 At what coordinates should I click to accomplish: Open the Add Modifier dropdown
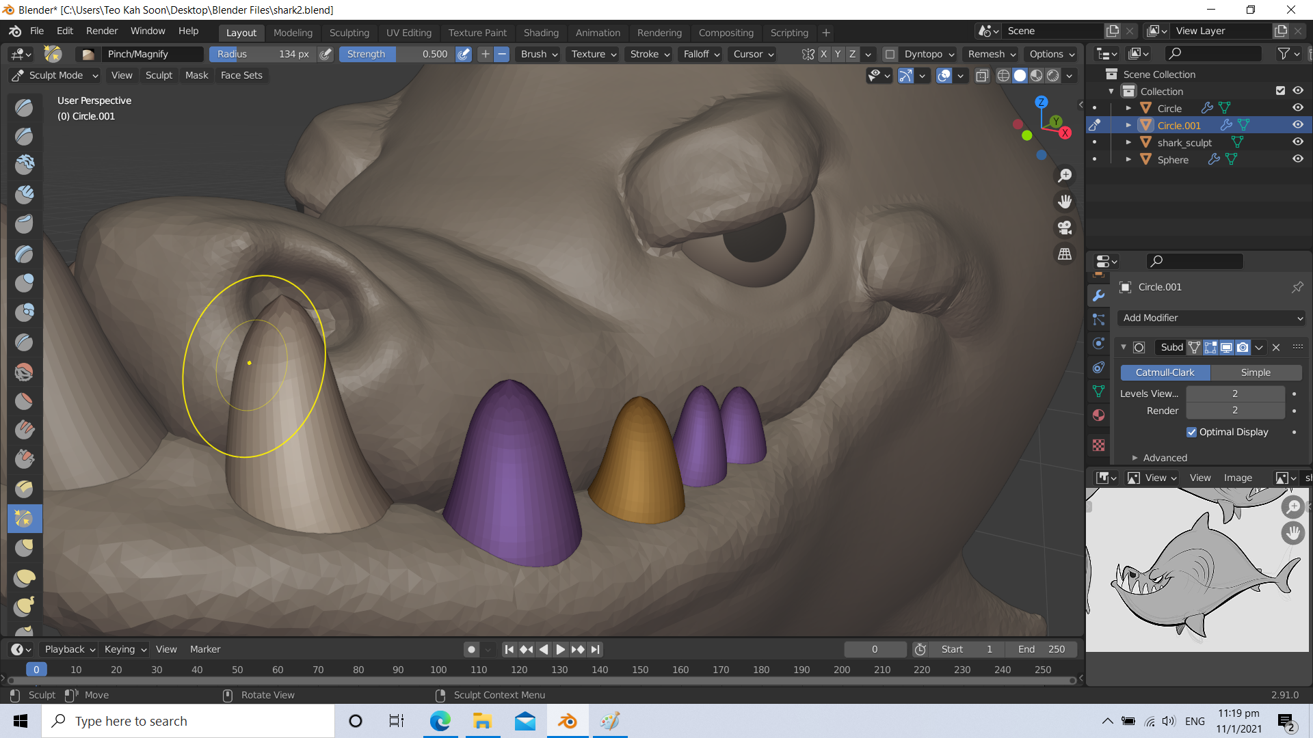click(x=1212, y=318)
